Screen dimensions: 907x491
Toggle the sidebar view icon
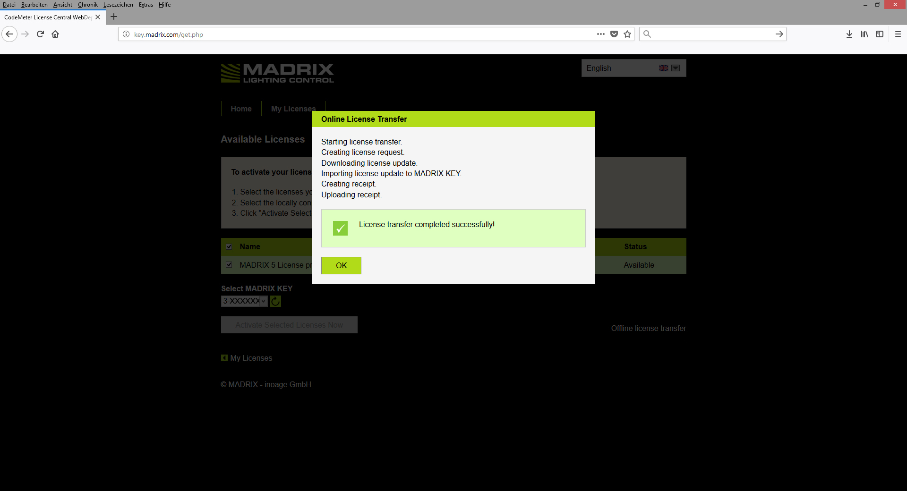[x=880, y=34]
